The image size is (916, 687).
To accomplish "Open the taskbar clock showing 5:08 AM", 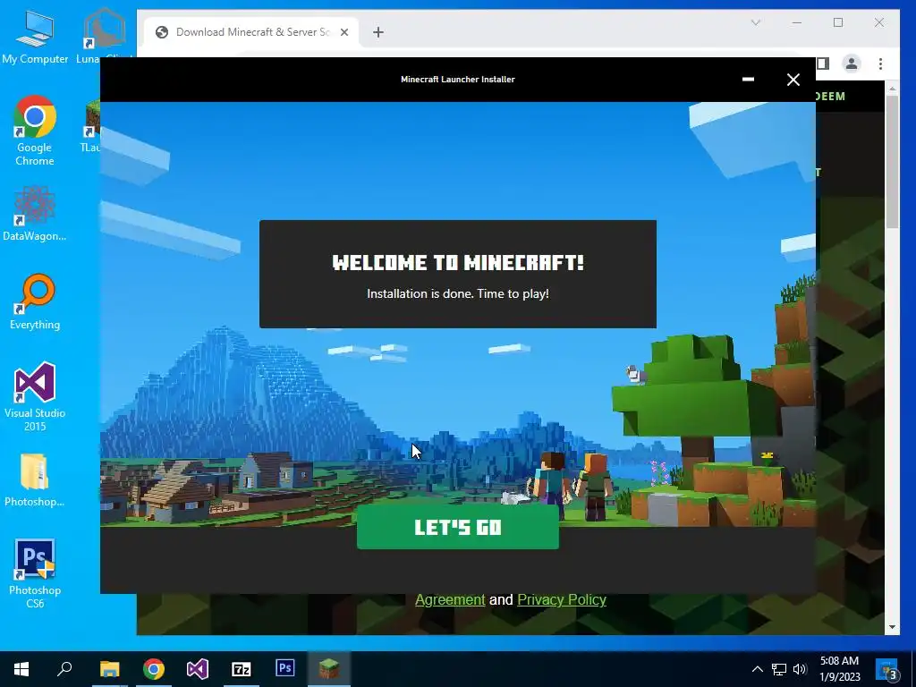I will [839, 669].
